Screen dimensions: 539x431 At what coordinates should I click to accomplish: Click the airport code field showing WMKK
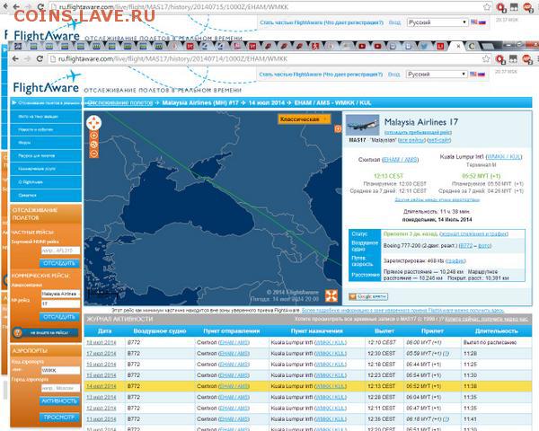coord(60,371)
